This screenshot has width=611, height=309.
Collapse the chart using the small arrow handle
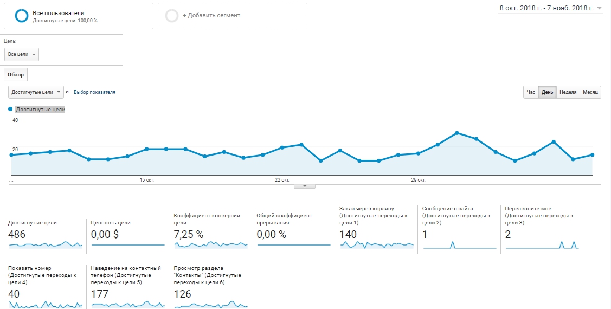point(305,186)
